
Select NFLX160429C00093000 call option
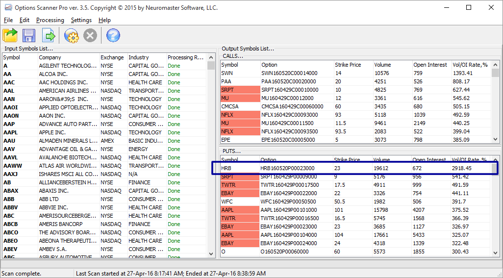tap(356, 115)
